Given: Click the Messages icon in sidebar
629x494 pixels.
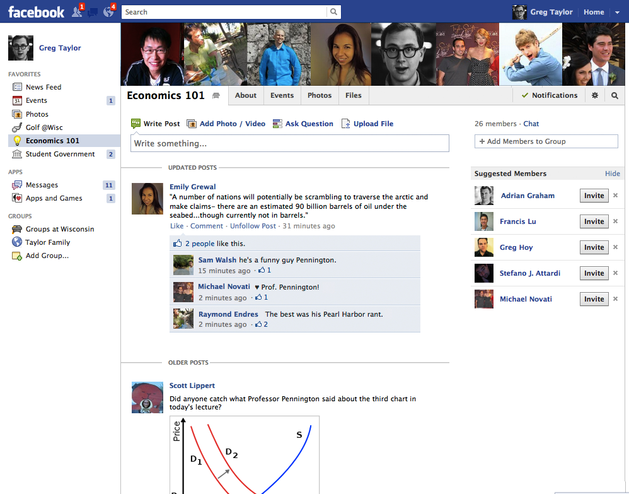Looking at the screenshot, I should [x=17, y=185].
